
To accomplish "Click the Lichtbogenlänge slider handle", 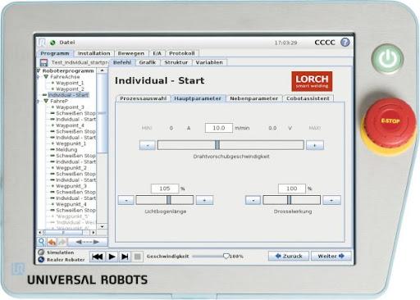I will pos(169,200).
